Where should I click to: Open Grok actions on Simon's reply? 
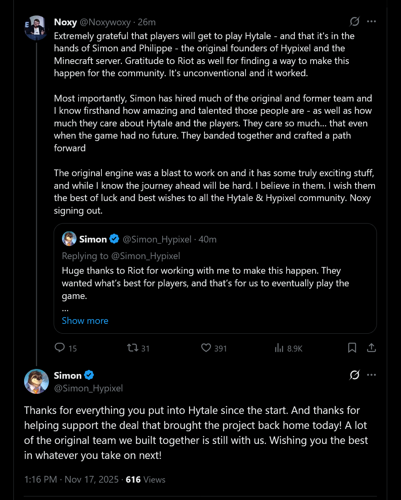pyautogui.click(x=354, y=375)
